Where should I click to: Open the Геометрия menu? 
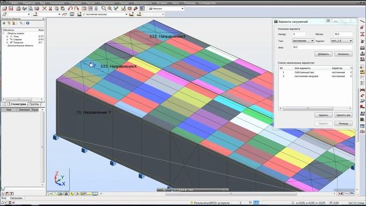57,3
